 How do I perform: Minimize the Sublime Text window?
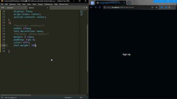tap(74, 1)
